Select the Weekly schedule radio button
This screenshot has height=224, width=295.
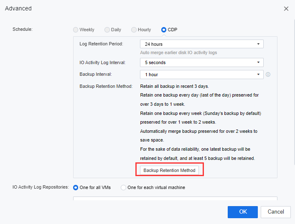[76, 30]
